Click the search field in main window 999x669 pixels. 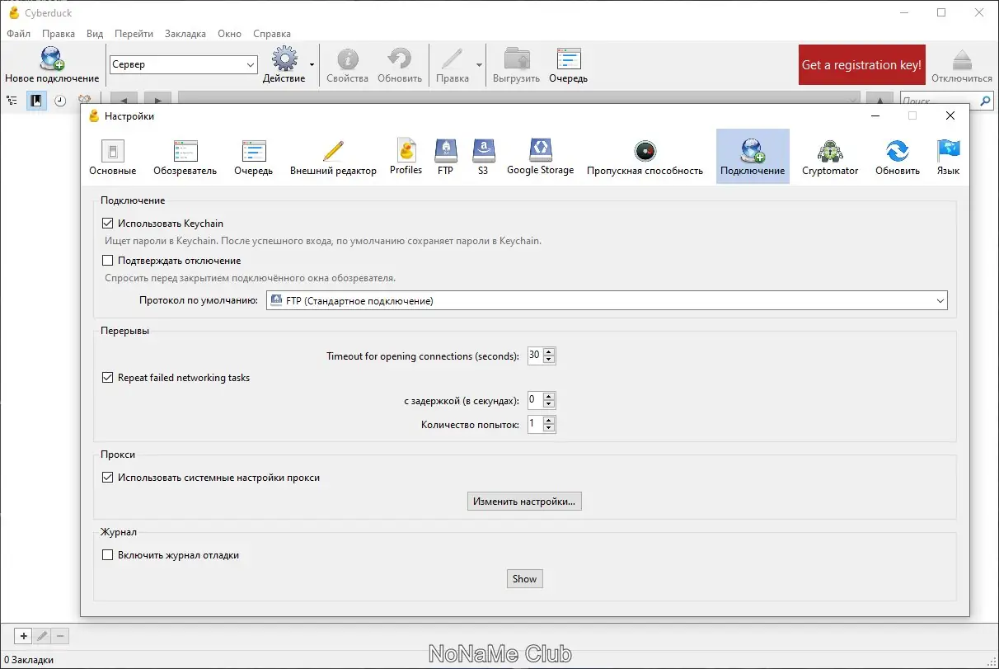pos(939,101)
